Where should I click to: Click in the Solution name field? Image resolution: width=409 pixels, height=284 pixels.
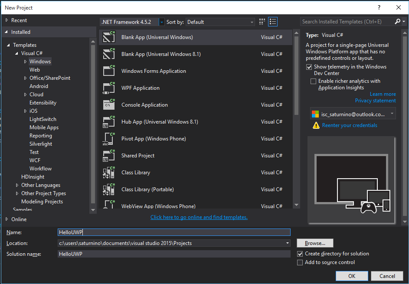point(174,254)
